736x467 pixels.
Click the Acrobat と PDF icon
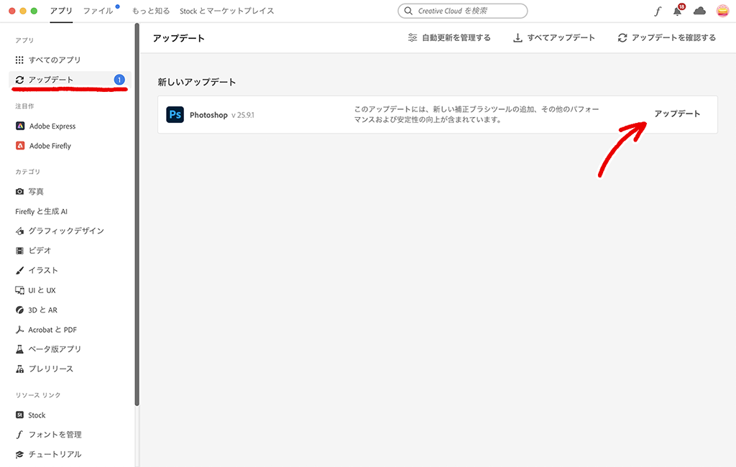click(x=19, y=330)
